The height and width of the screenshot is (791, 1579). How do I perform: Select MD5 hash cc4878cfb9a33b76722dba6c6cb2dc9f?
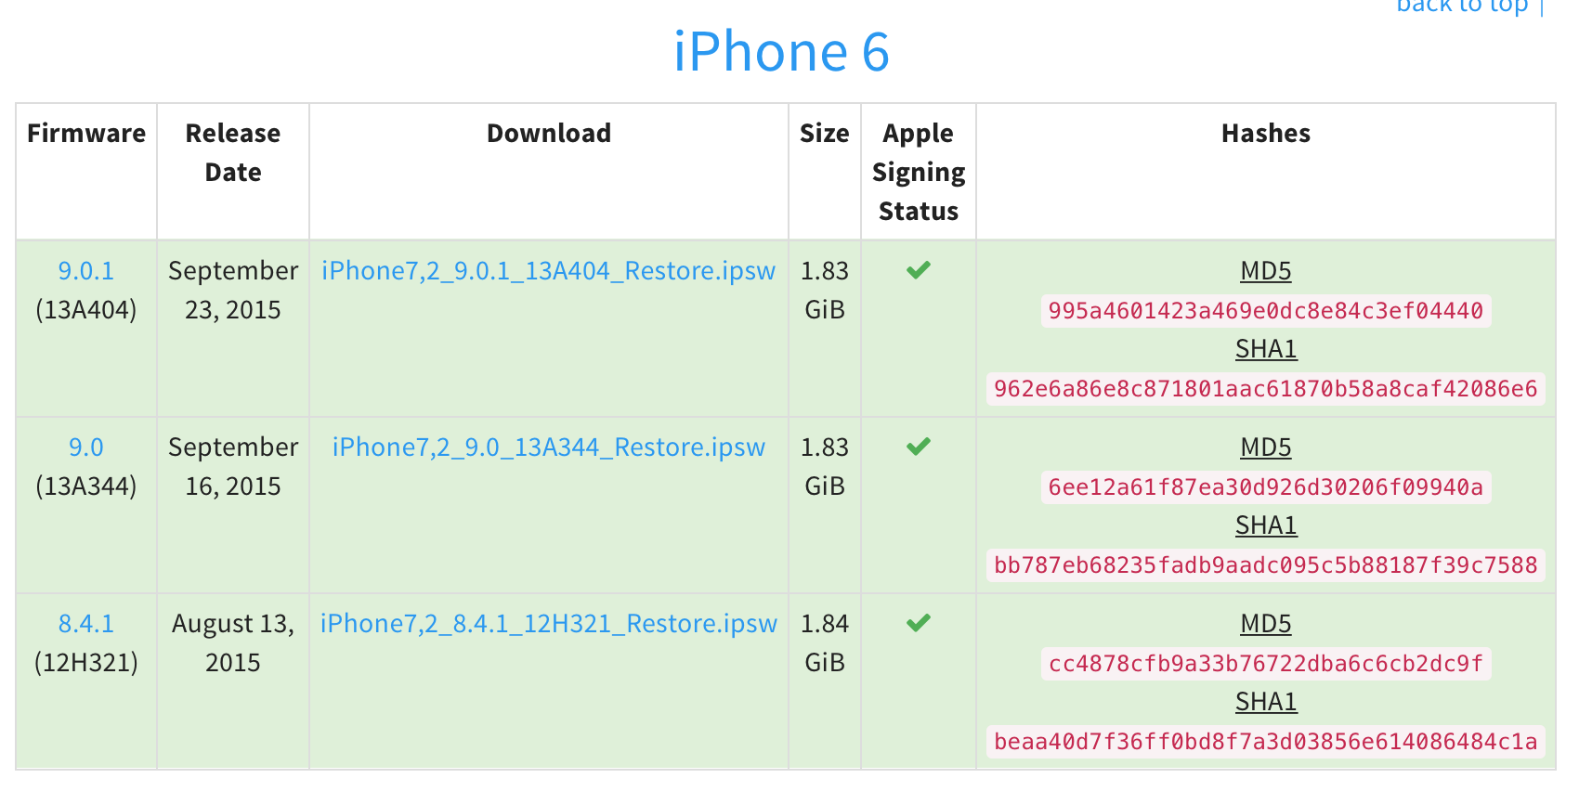click(1266, 664)
